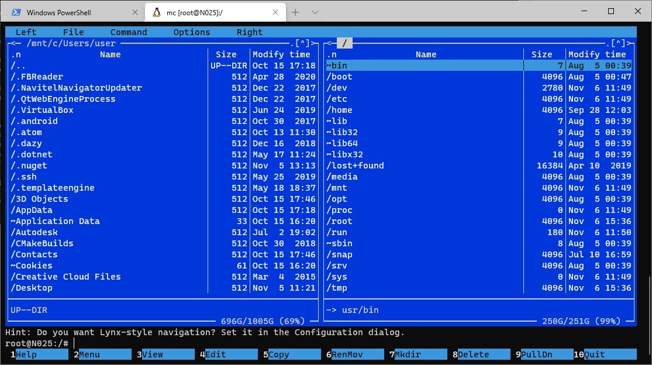Select the mc [root@N025]:/ tab
This screenshot has width=652, height=365.
click(x=215, y=12)
